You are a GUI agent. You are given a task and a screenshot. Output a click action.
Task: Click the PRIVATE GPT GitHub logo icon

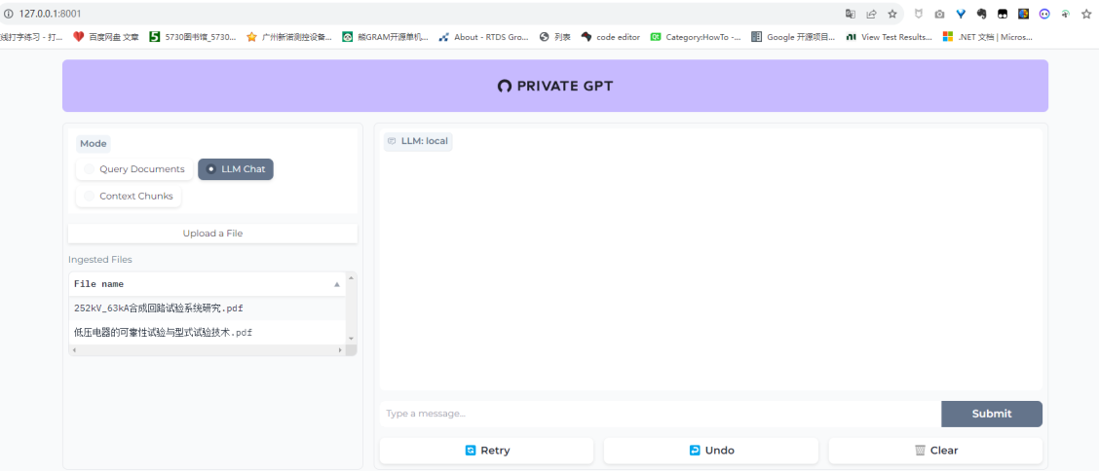504,86
